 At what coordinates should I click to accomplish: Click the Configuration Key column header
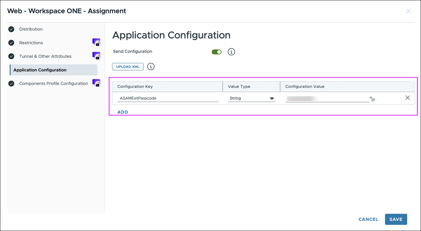[x=167, y=86]
